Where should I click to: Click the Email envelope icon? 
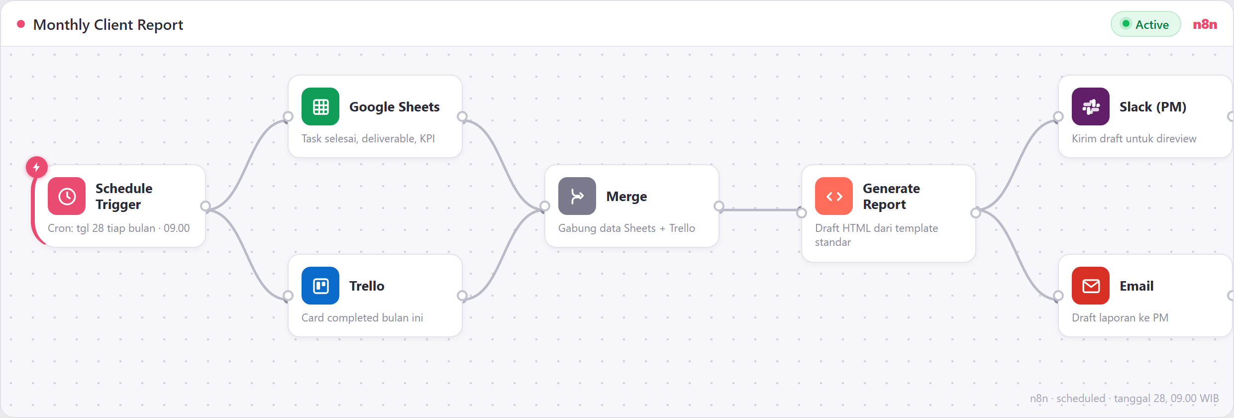(1091, 286)
